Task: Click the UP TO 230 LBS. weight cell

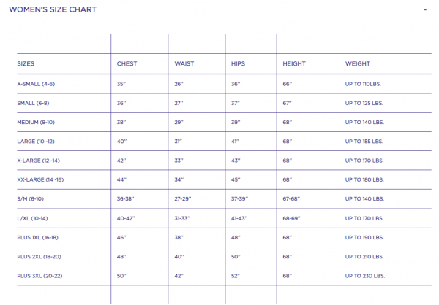Action: [x=367, y=275]
